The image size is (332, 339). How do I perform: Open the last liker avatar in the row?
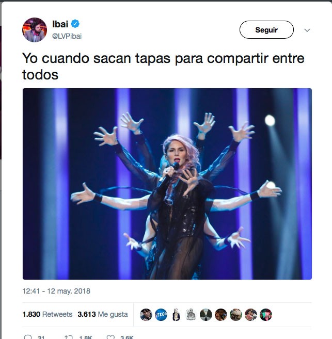coord(266,315)
